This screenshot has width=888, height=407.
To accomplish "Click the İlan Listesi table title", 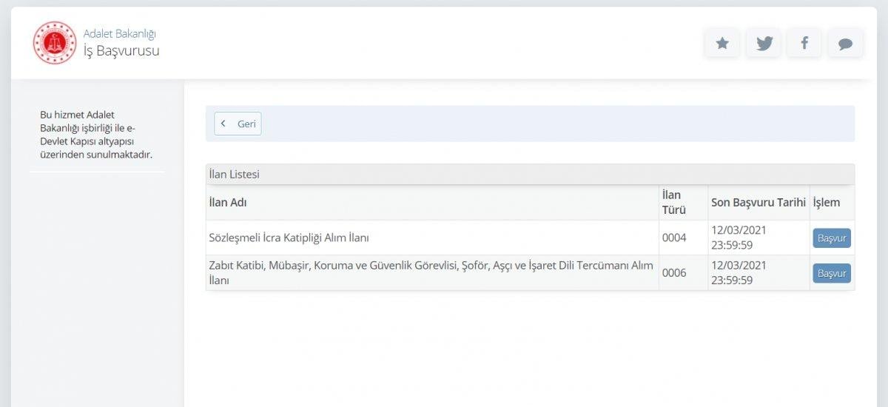I will point(234,175).
